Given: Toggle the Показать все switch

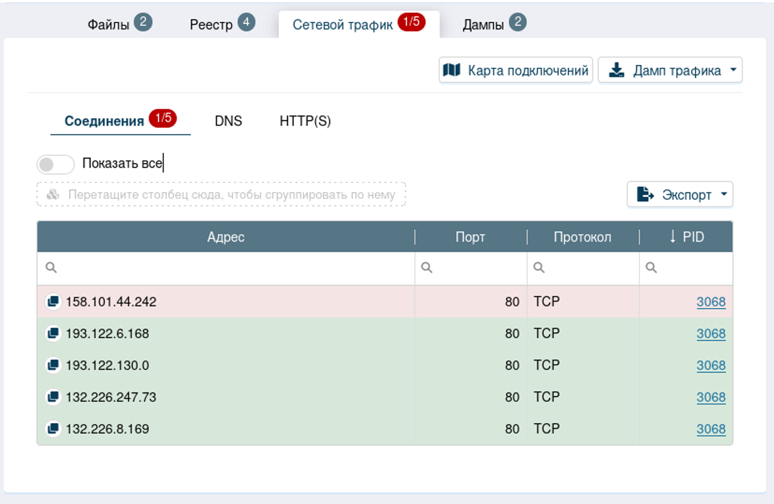Looking at the screenshot, I should [55, 164].
